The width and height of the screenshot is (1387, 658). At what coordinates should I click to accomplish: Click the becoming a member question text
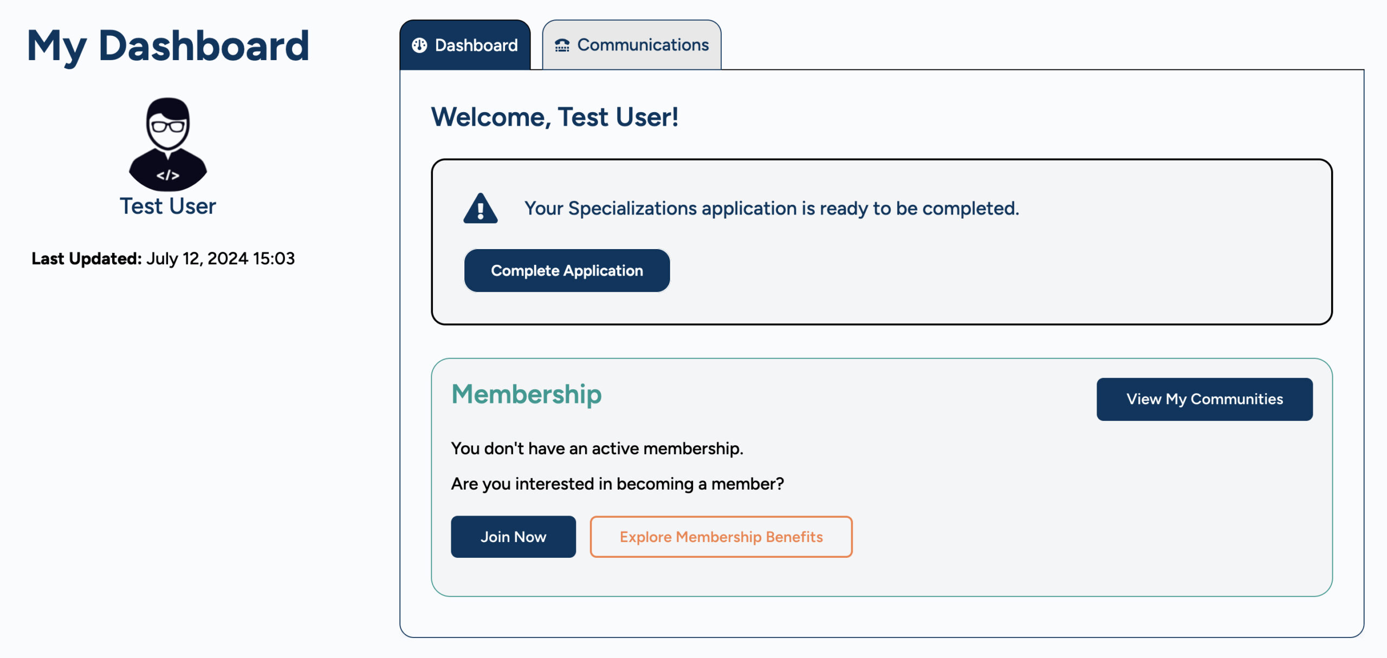(617, 484)
